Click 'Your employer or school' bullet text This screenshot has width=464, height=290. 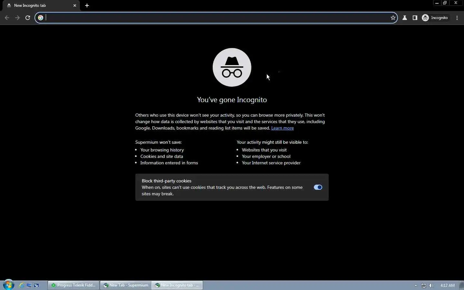coord(266,156)
